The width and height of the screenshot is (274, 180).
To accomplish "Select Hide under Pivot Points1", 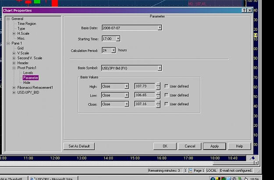I will 27,83.
